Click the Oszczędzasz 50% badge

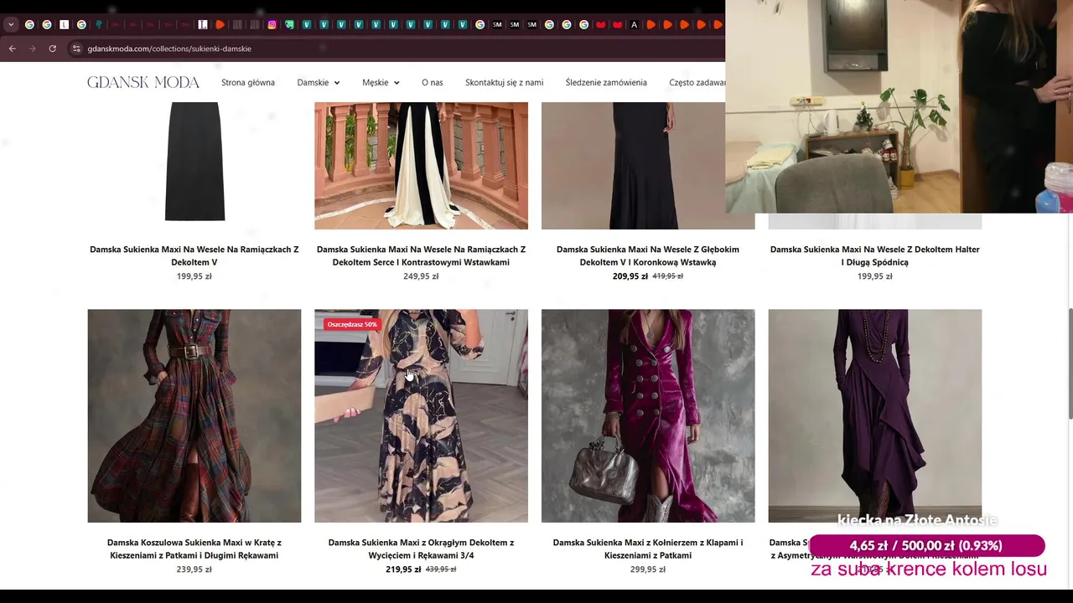click(x=352, y=324)
